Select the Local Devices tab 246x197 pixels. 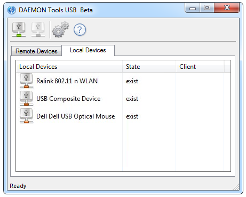88,50
